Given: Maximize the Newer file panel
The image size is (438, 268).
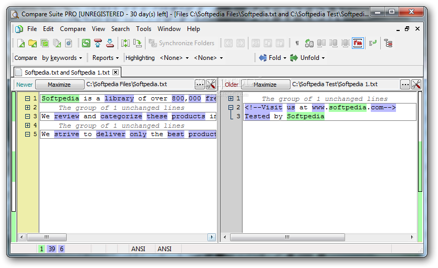Looking at the screenshot, I should pos(59,85).
